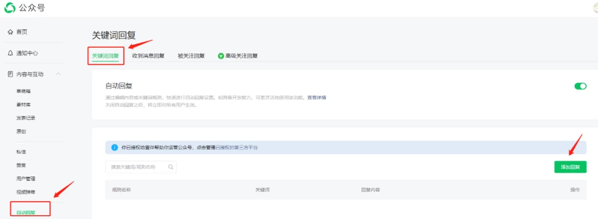This screenshot has width=598, height=219.
Task: Click the green badge icon beside 高级关注回复
Action: (x=221, y=56)
